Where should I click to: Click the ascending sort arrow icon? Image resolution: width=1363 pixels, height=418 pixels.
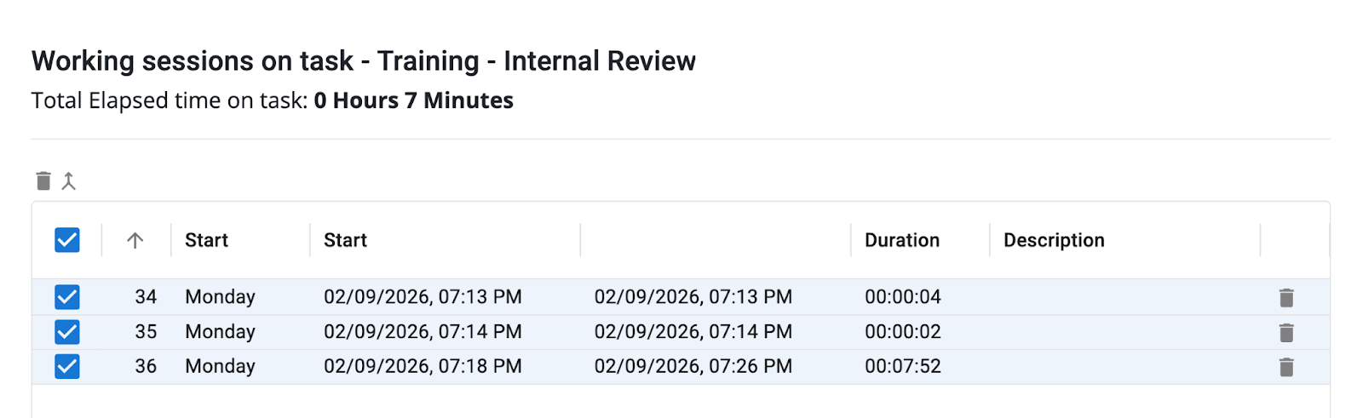[x=135, y=240]
